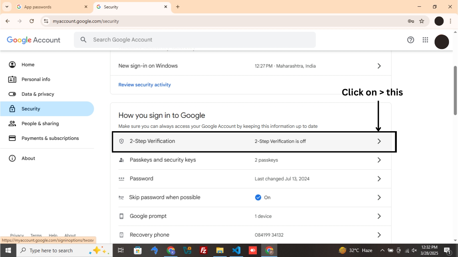458x257 pixels.
Task: Click the taskbar search box
Action: pos(64,250)
